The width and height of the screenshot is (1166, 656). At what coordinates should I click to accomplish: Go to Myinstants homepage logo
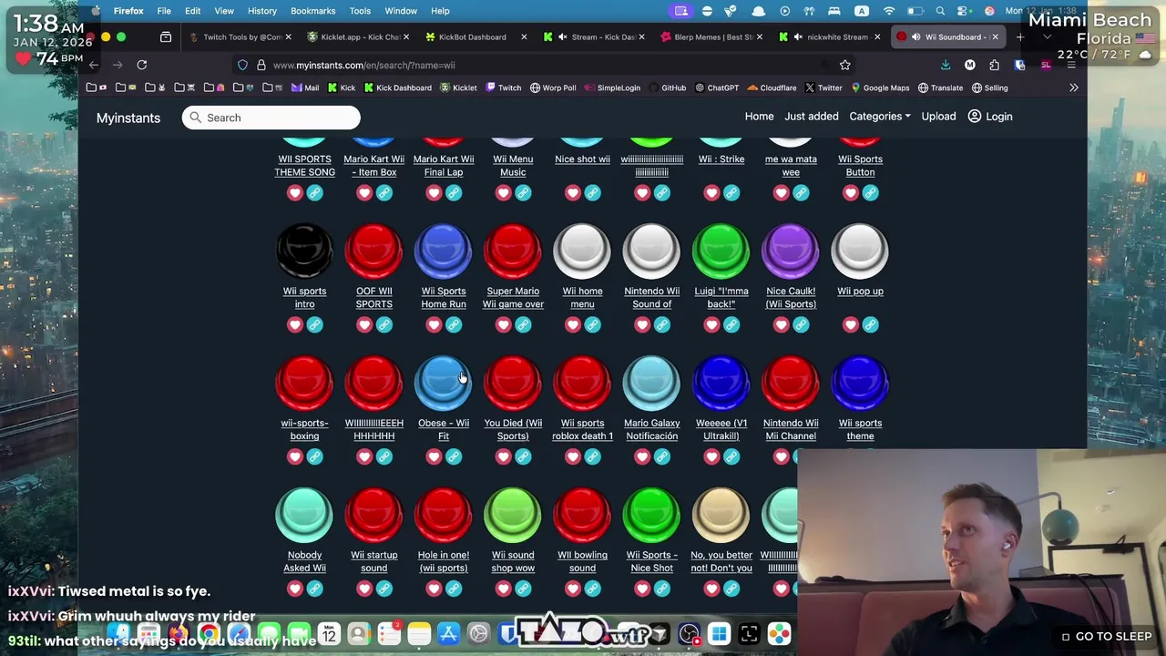tap(128, 118)
